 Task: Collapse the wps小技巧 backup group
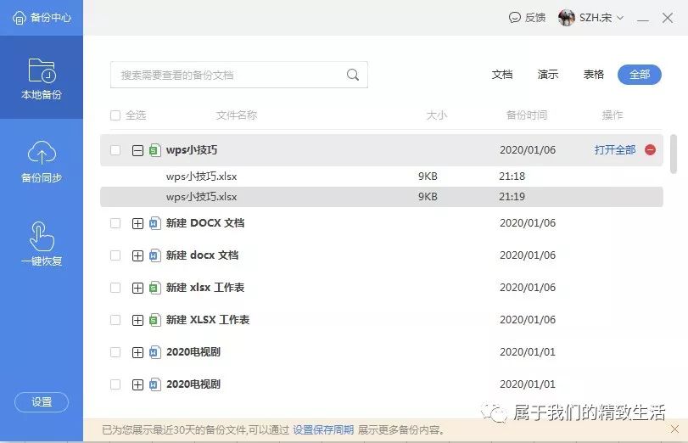pyautogui.click(x=137, y=150)
